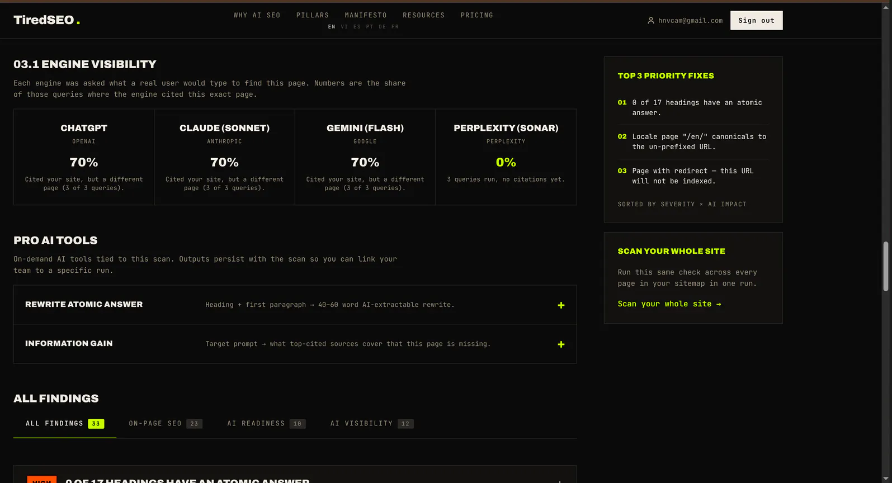The width and height of the screenshot is (892, 483).
Task: Switch language to ES
Action: pyautogui.click(x=357, y=27)
